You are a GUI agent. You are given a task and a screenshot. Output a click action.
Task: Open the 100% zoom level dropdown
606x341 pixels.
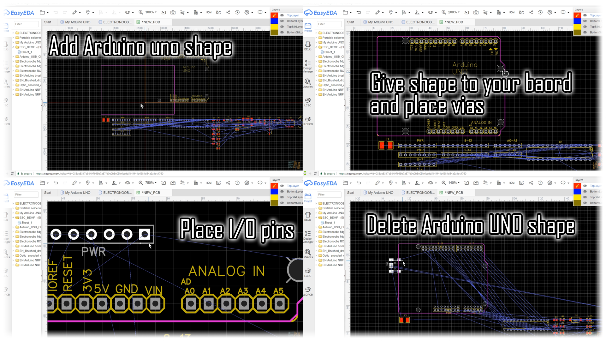click(151, 12)
